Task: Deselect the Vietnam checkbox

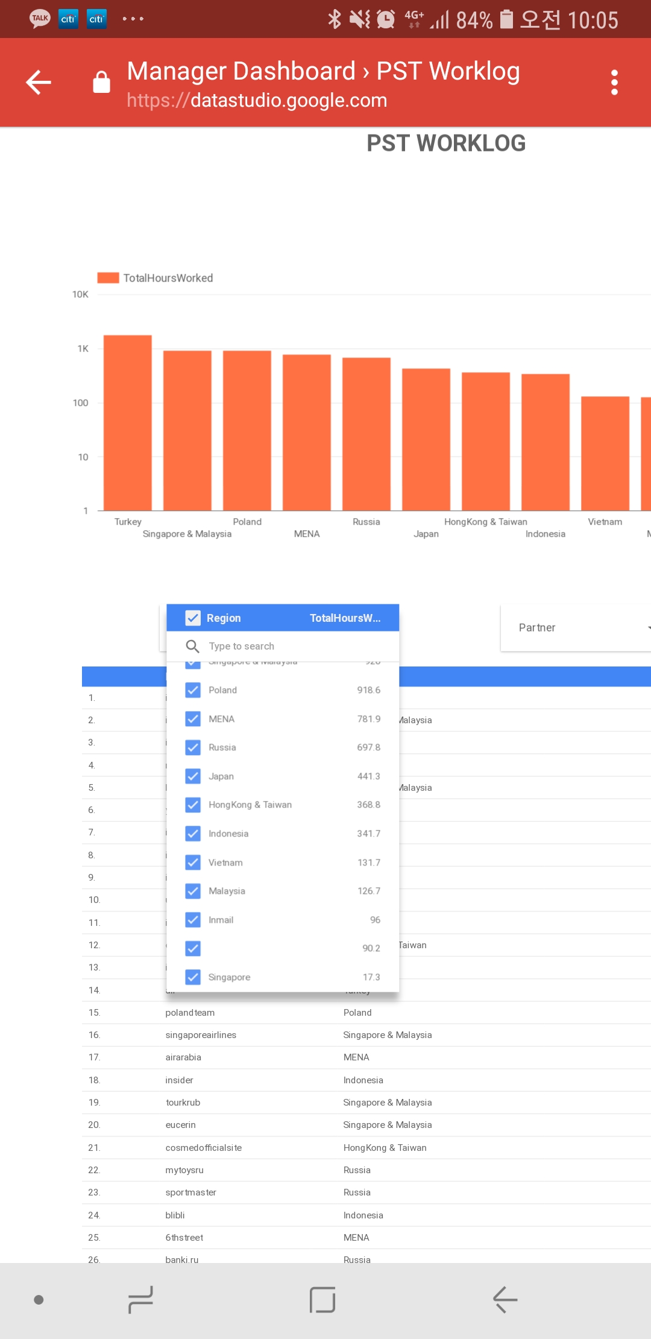Action: [193, 863]
